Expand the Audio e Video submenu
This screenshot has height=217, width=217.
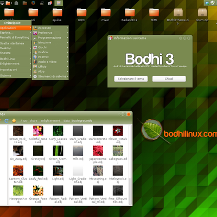click(x=50, y=62)
